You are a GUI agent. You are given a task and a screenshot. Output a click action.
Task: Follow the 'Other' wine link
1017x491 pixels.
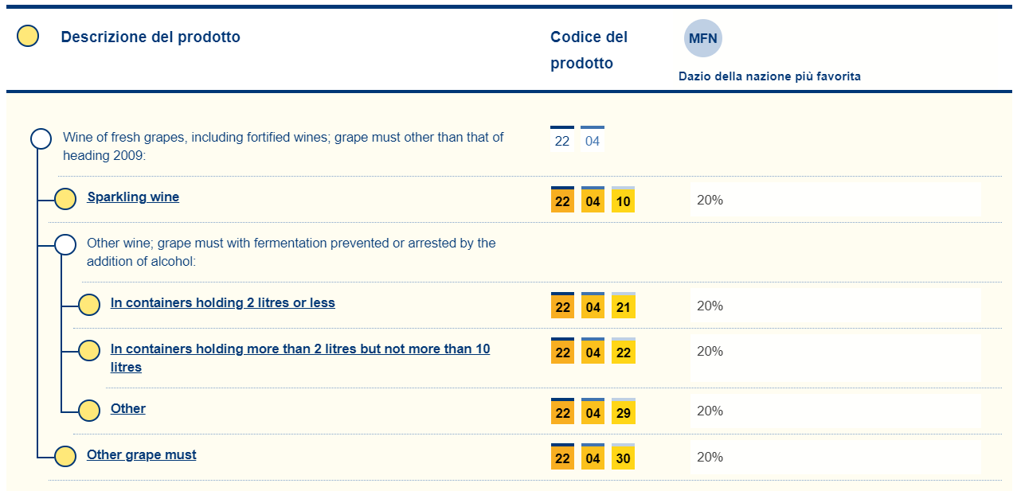tap(128, 409)
